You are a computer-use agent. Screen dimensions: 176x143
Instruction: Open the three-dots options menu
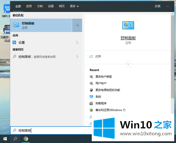(x=167, y=6)
